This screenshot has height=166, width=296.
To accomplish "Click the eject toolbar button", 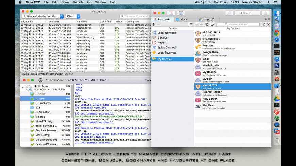I will (x=266, y=13).
